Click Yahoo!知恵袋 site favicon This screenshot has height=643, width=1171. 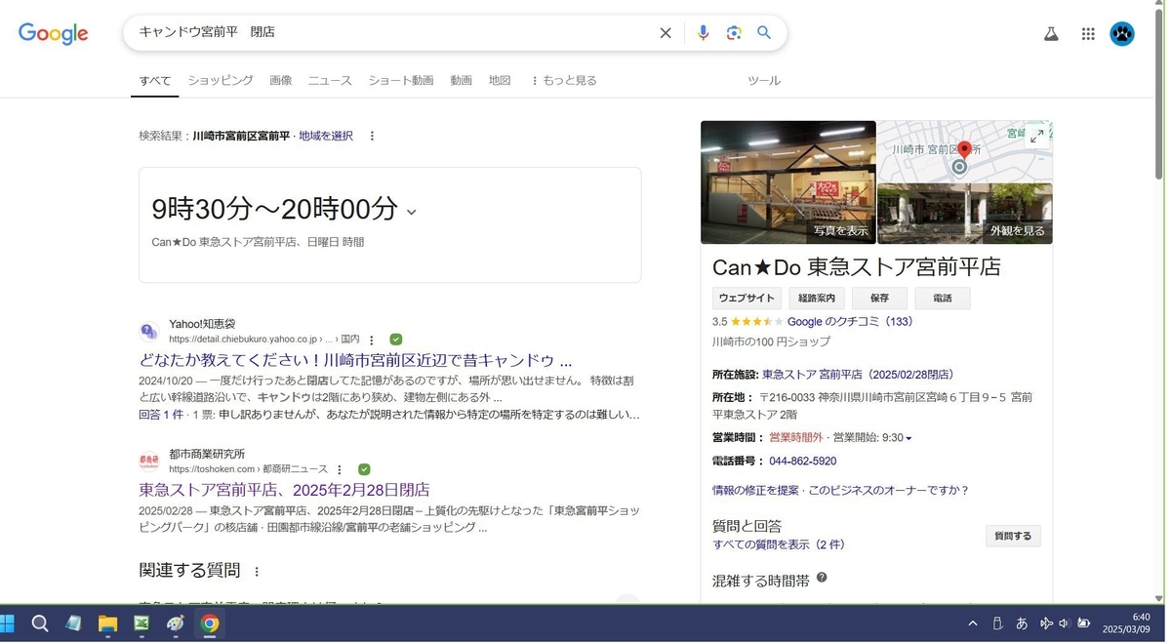tap(148, 331)
